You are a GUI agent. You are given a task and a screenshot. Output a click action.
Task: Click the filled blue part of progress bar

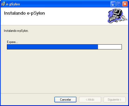pyautogui.click(x=53, y=47)
